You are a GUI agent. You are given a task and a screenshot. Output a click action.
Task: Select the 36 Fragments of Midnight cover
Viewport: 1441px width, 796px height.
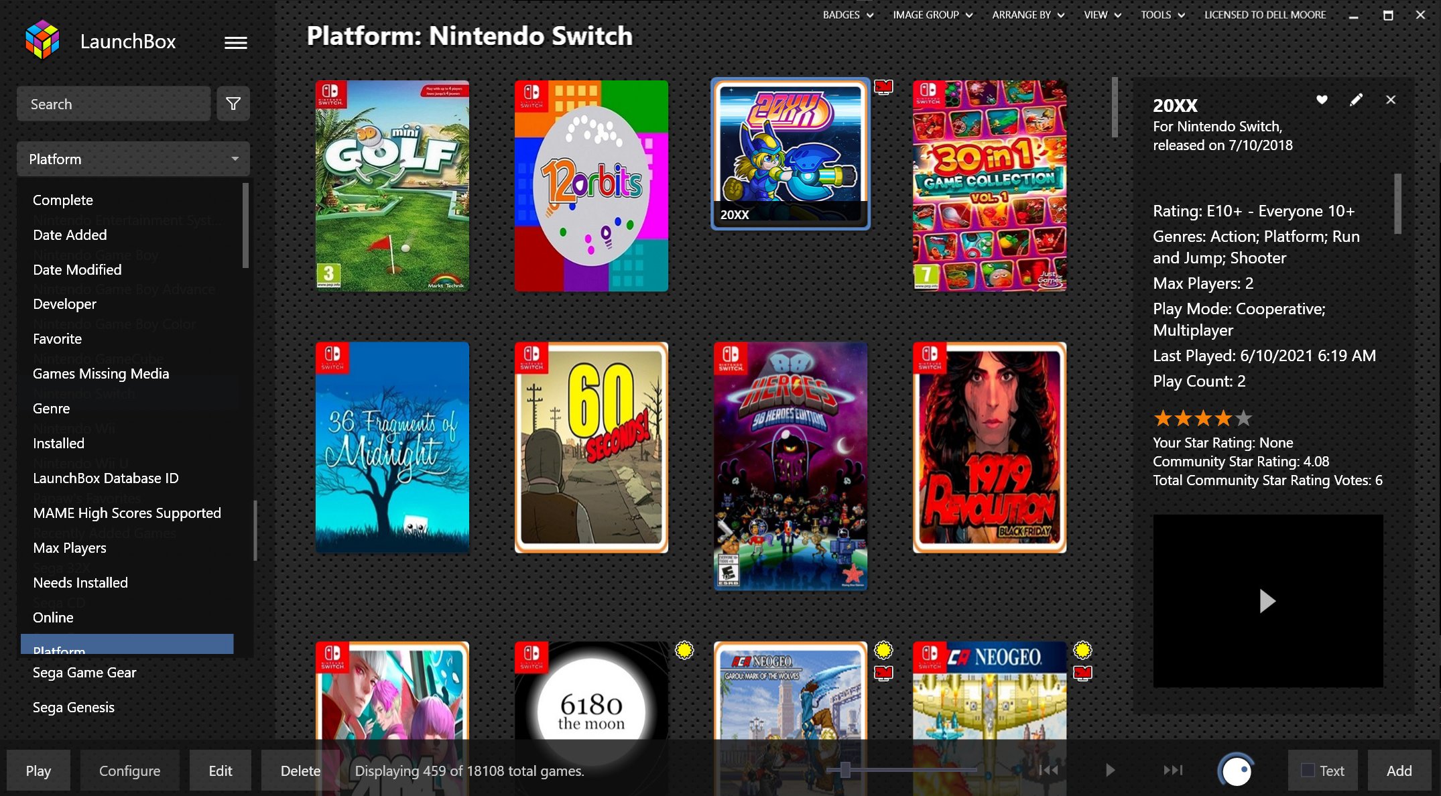point(392,448)
